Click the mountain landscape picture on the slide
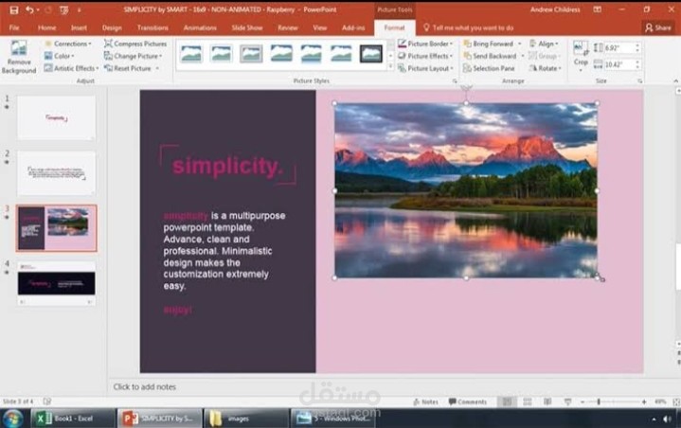This screenshot has width=681, height=428. click(x=466, y=190)
